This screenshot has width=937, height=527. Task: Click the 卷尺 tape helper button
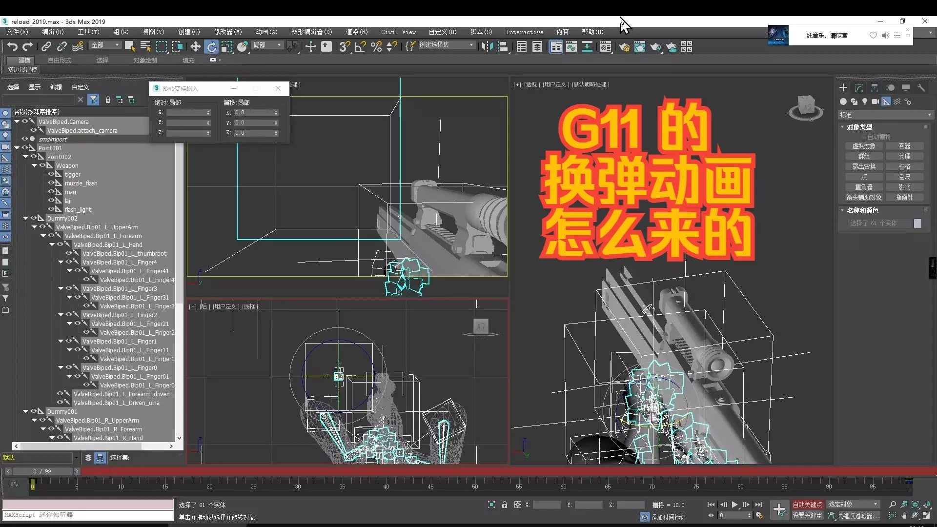[x=904, y=177]
